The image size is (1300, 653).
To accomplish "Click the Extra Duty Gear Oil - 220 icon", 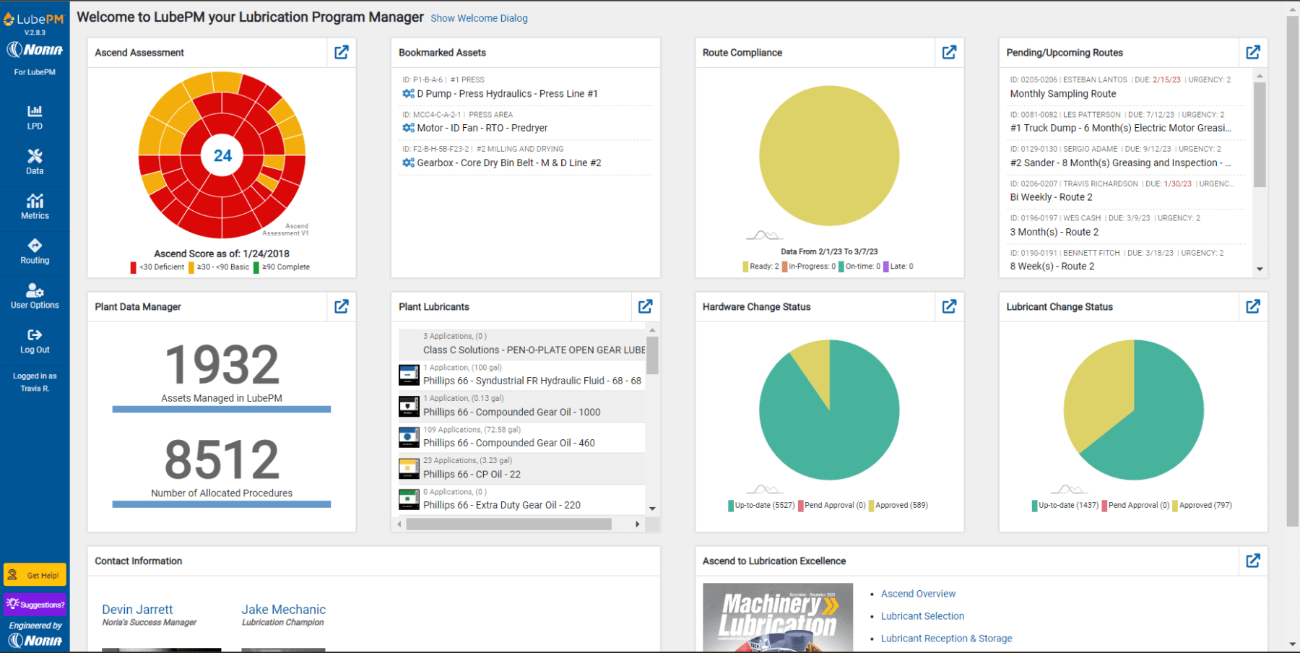I will [409, 499].
